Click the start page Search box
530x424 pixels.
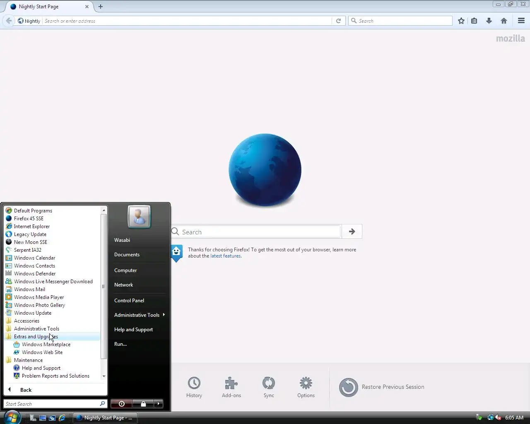[x=257, y=232]
